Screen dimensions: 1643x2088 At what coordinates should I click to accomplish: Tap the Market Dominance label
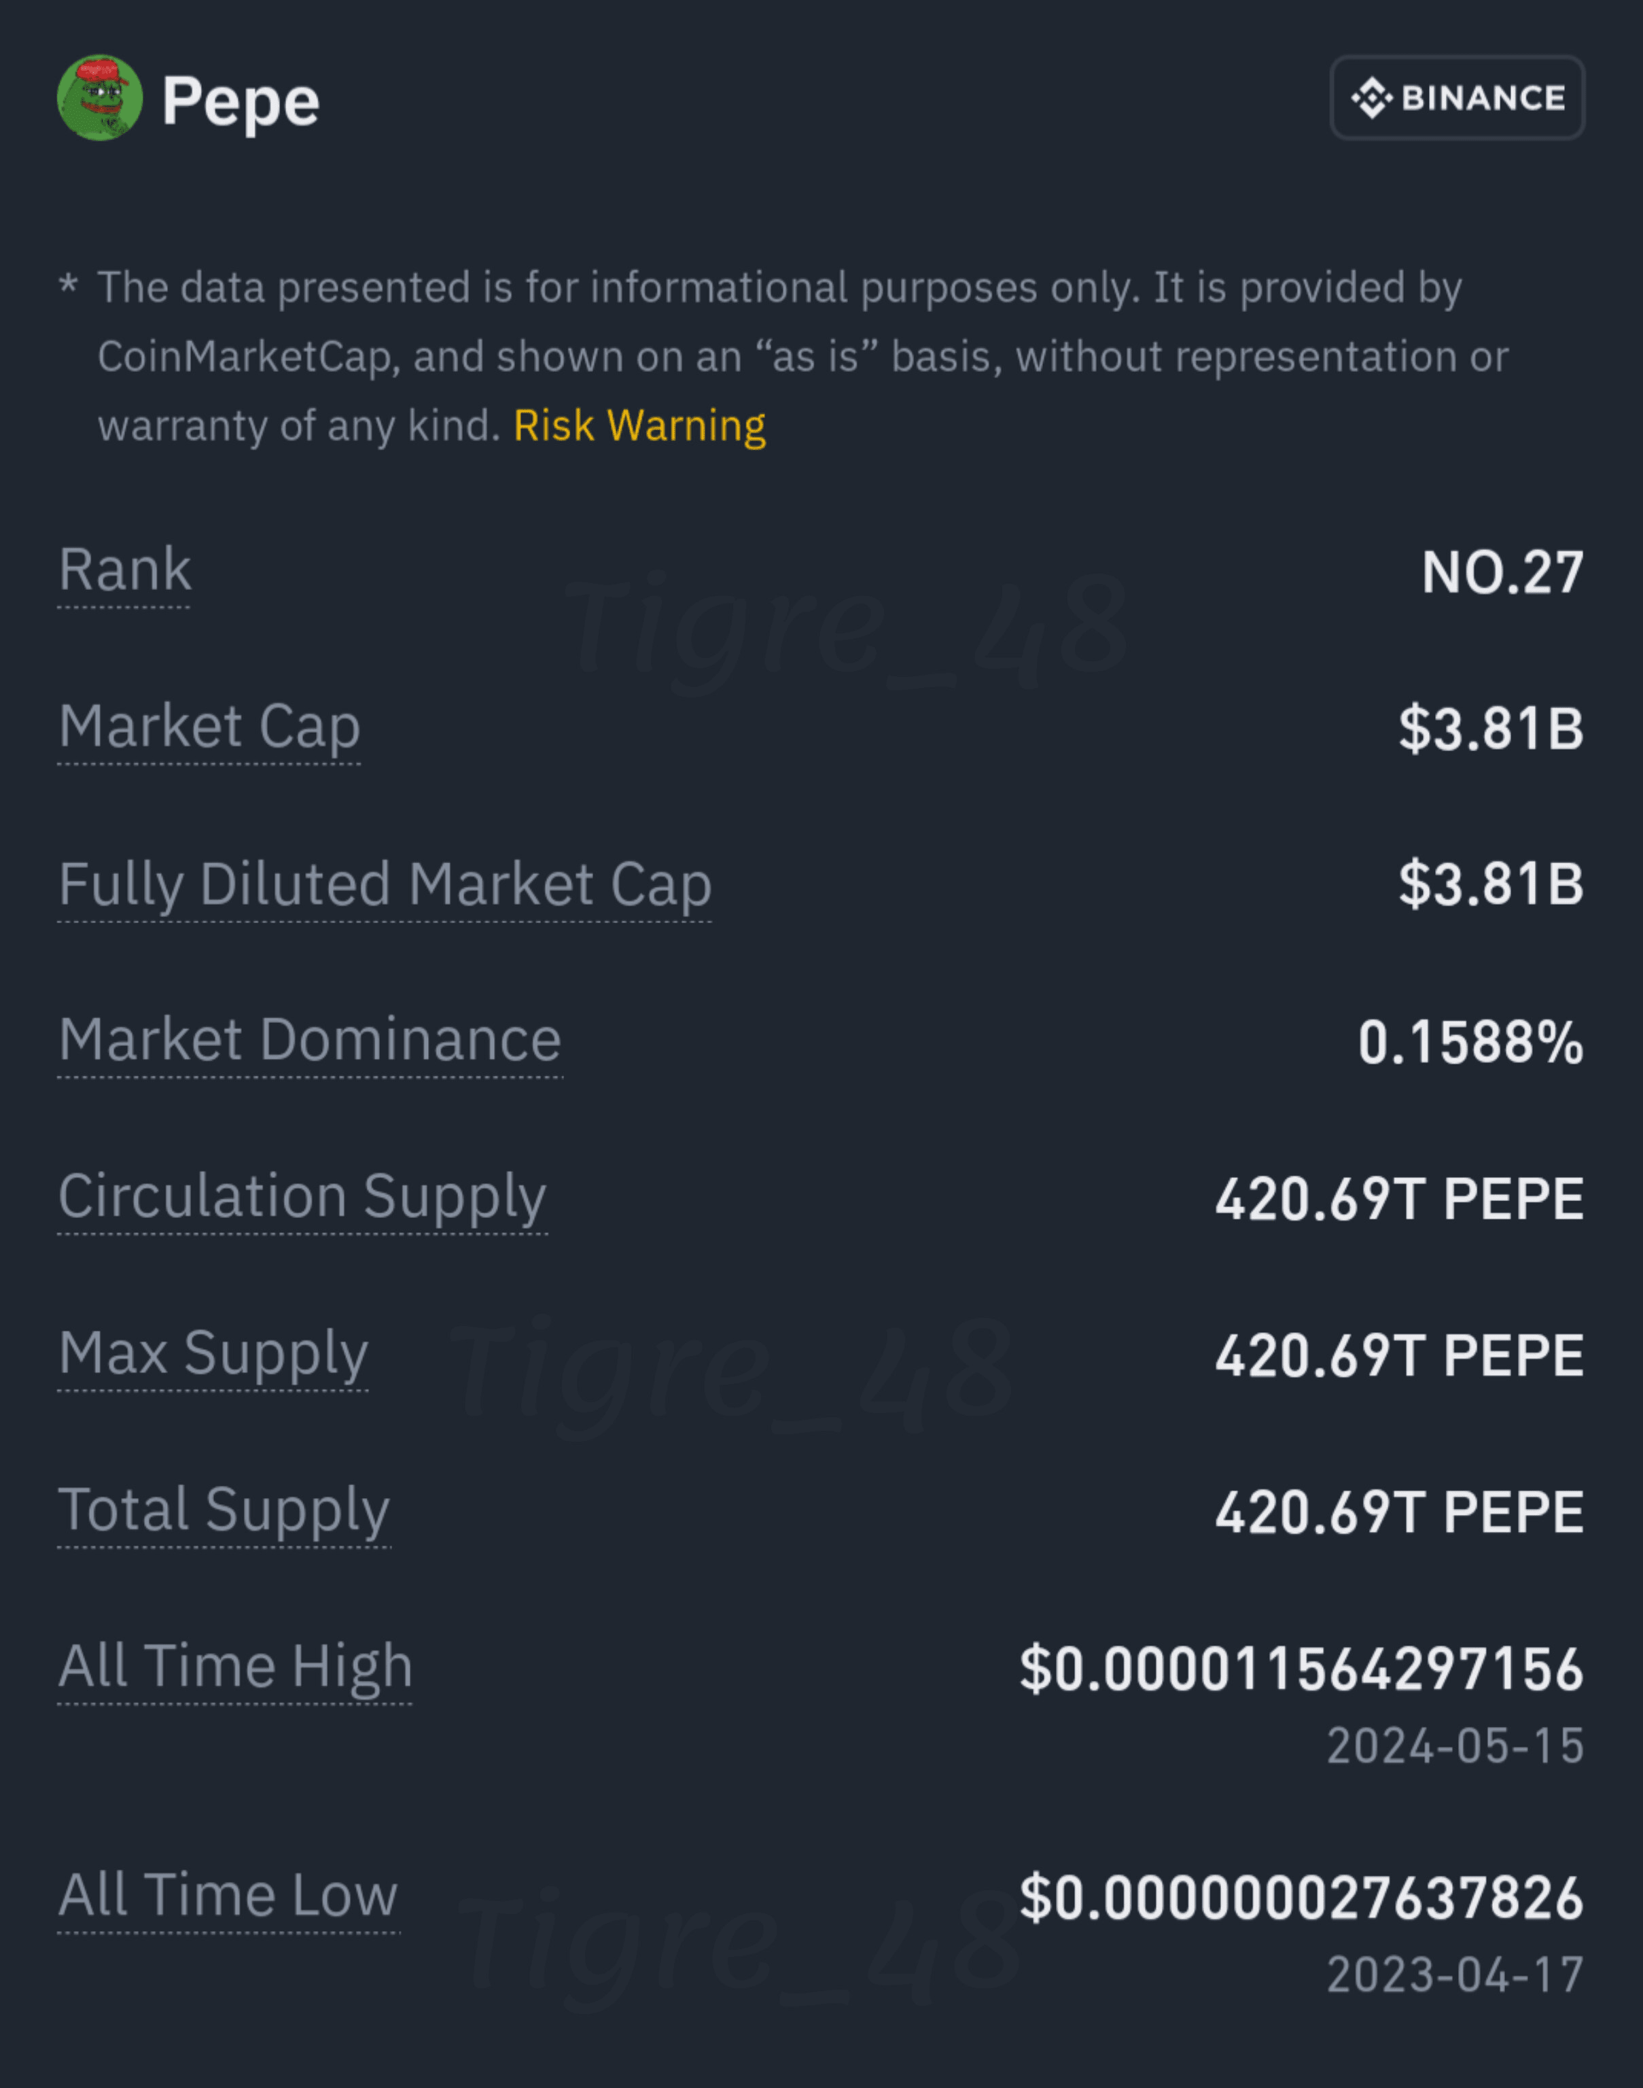[x=310, y=1041]
